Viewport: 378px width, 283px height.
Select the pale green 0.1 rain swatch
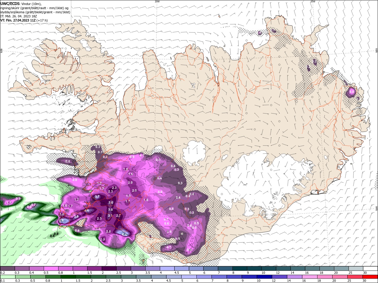click(7, 277)
